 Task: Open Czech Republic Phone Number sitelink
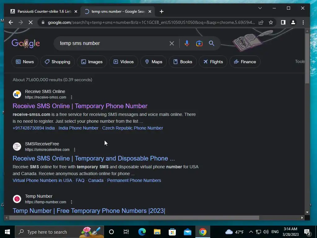point(132,128)
